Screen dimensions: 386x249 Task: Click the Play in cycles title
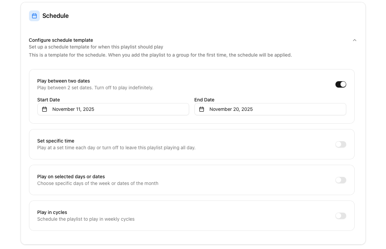coord(52,212)
